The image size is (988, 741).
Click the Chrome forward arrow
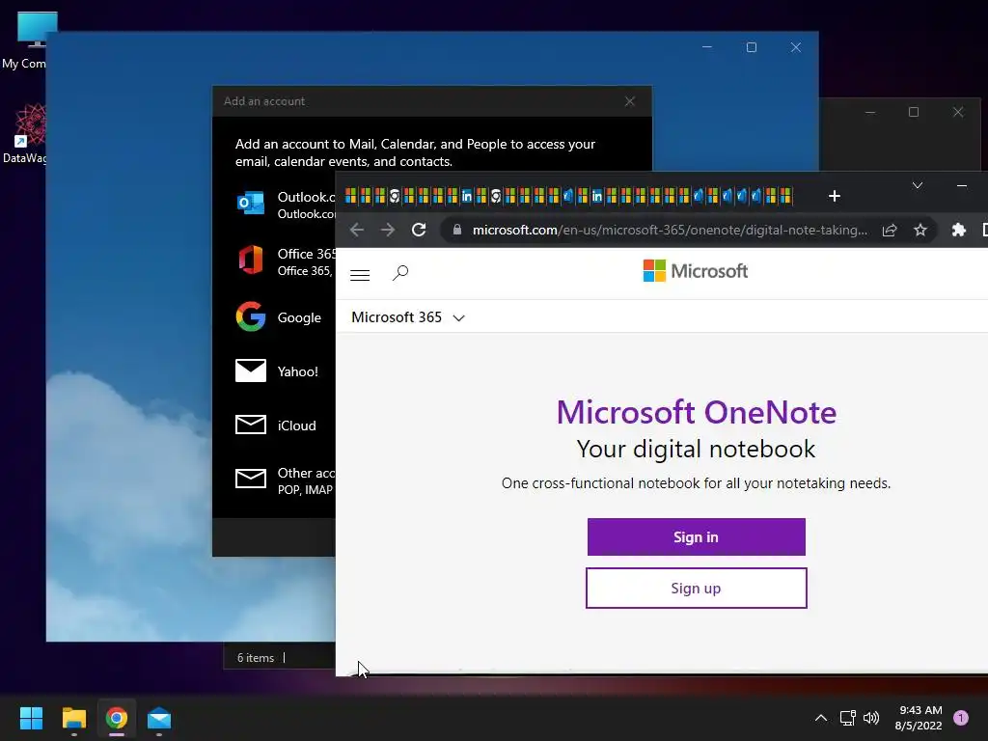point(388,230)
